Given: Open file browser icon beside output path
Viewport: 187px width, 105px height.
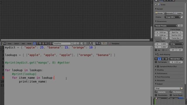Looking at the screenshot, I should coord(181,88).
